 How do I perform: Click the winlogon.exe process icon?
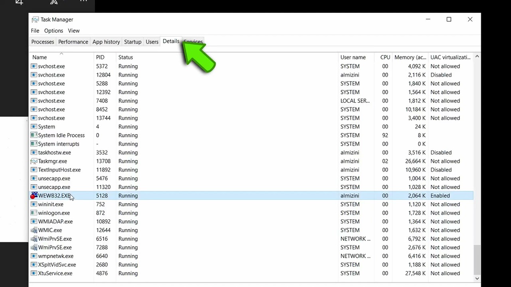34,213
